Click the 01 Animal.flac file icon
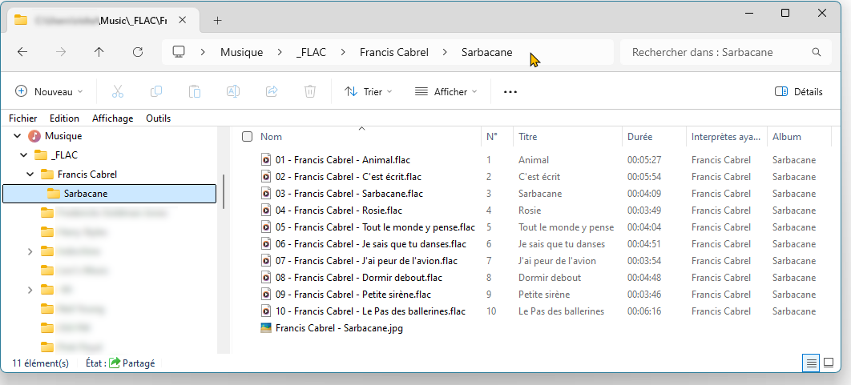 click(266, 160)
